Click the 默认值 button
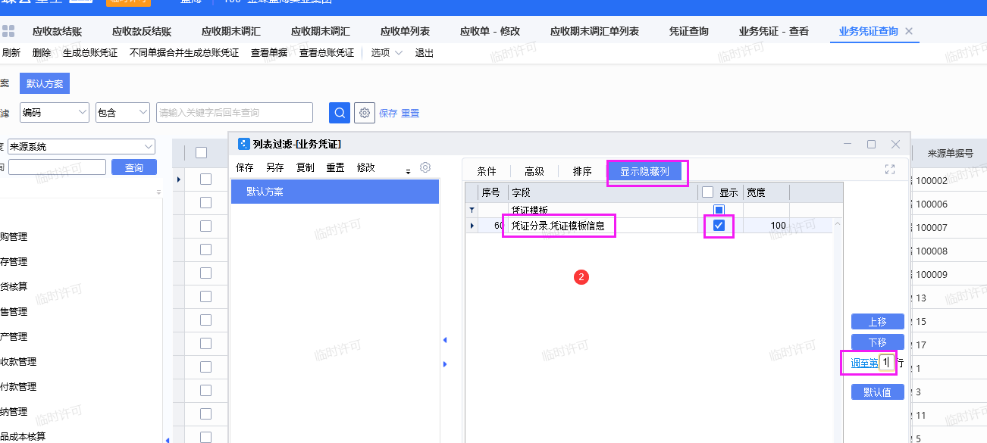Viewport: 987px width, 443px height. pos(877,392)
